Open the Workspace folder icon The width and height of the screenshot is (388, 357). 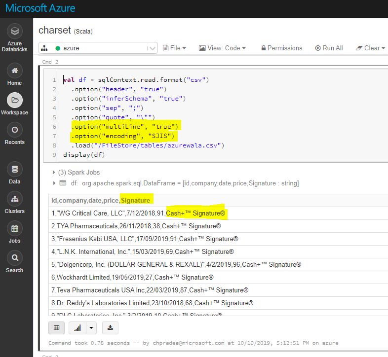15,100
